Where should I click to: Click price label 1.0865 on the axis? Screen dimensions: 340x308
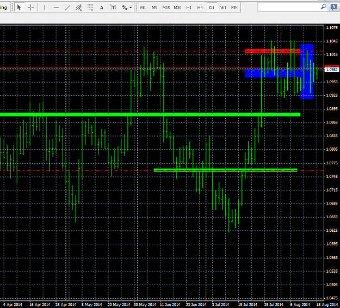(332, 122)
